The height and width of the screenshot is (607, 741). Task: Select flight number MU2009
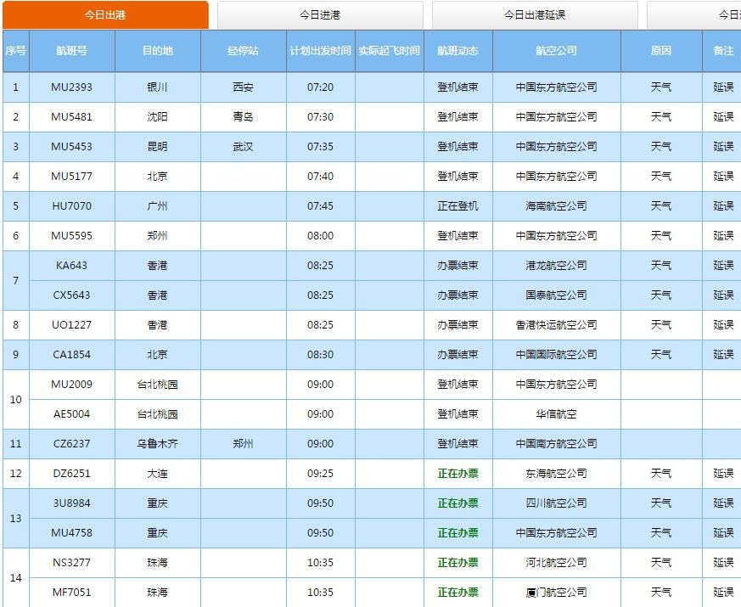tap(72, 385)
